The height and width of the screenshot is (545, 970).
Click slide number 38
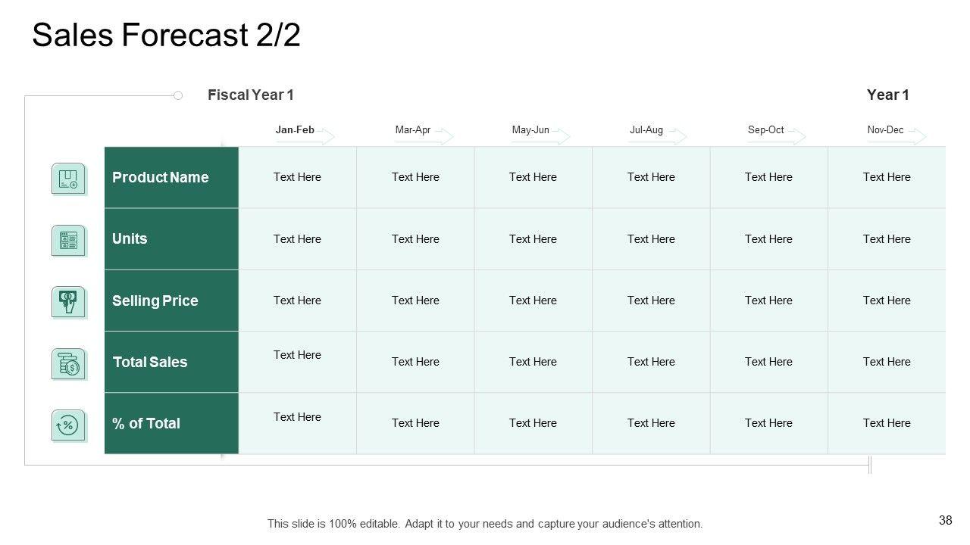click(945, 520)
